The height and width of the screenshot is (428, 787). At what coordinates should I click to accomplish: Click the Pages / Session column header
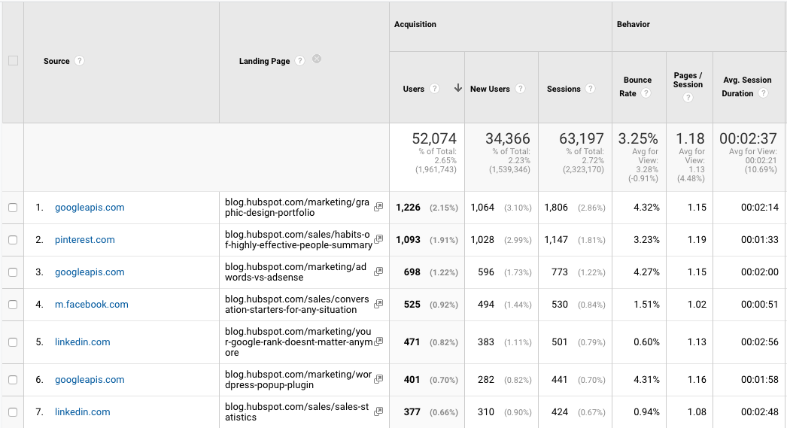(688, 80)
